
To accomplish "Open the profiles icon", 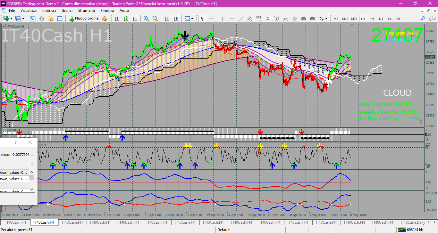I will (x=18, y=19).
